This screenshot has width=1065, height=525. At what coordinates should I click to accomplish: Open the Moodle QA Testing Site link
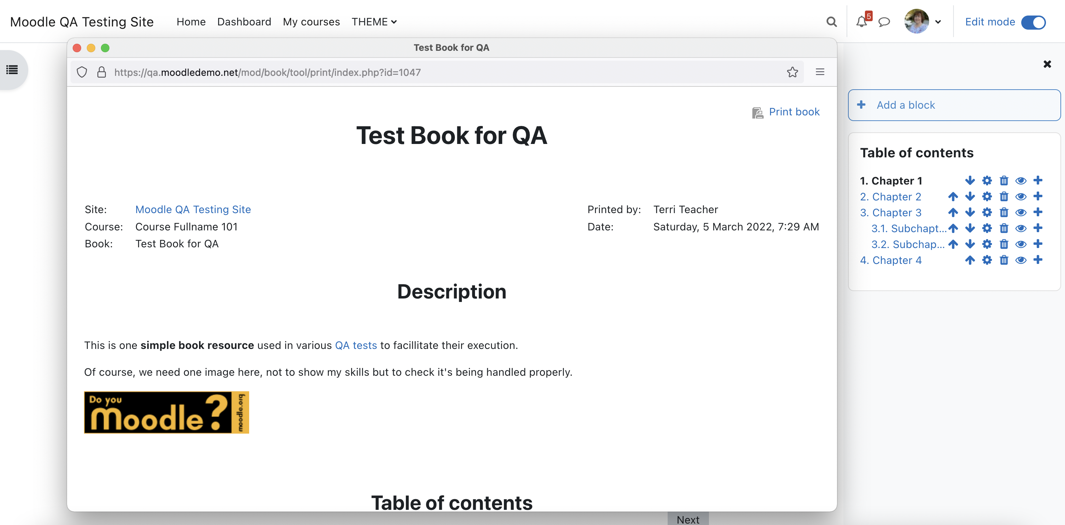193,210
